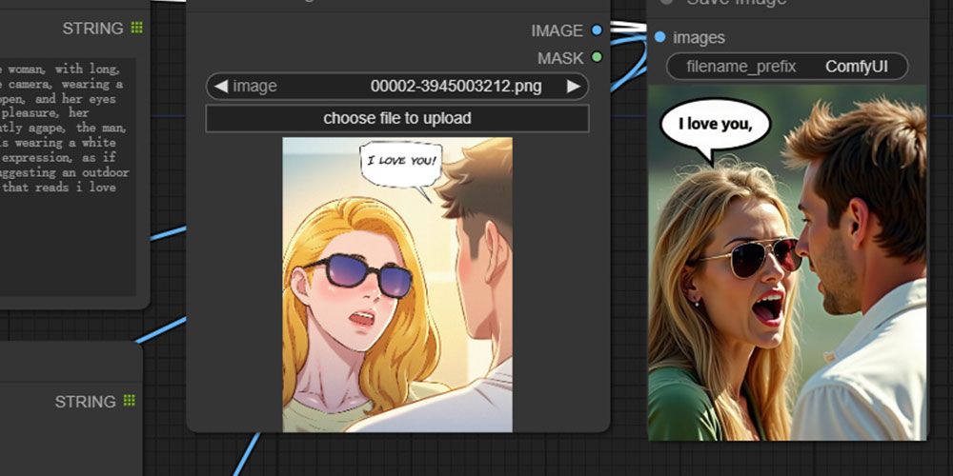Click the realistic generated image in Save Image
The width and height of the screenshot is (953, 476).
click(787, 263)
